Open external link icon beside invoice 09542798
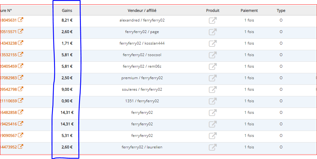Image resolution: width=317 pixels, height=159 pixels. 20,89
